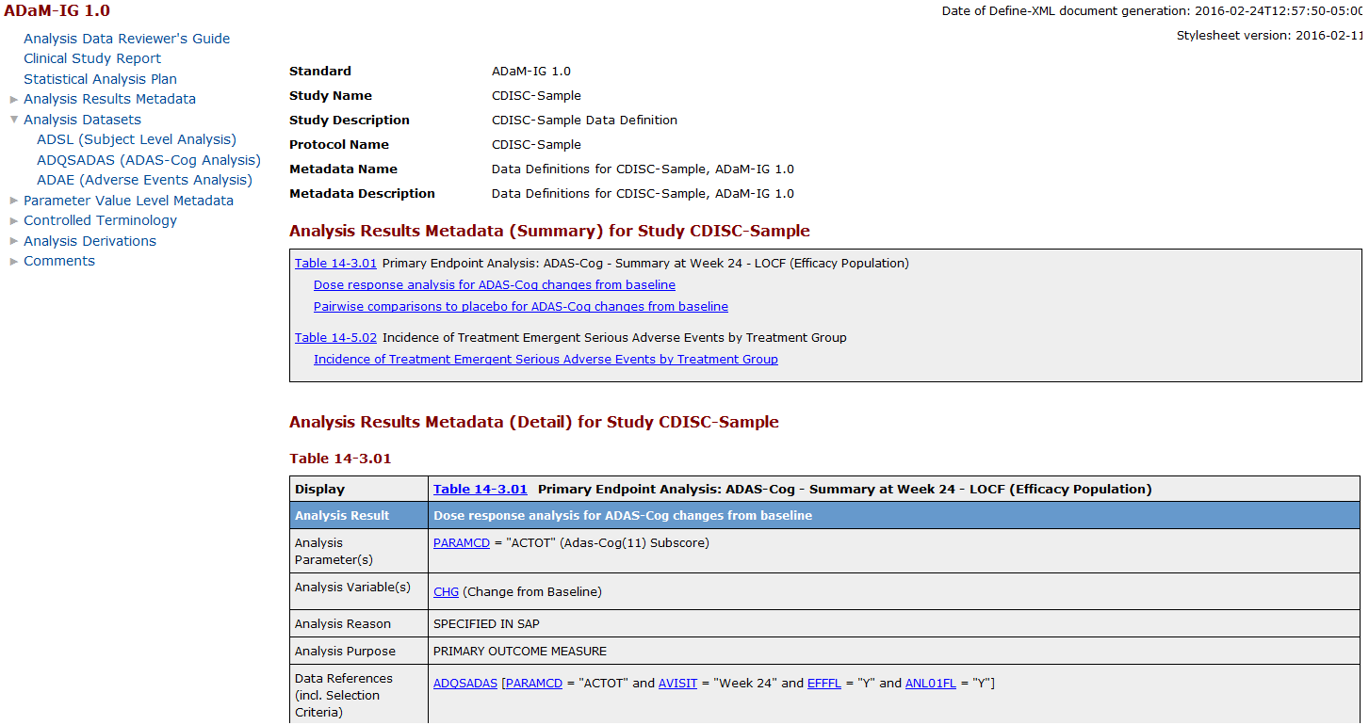Expand Parameter Value Level Metadata arrow
Image resolution: width=1369 pixels, height=725 pixels.
[14, 201]
